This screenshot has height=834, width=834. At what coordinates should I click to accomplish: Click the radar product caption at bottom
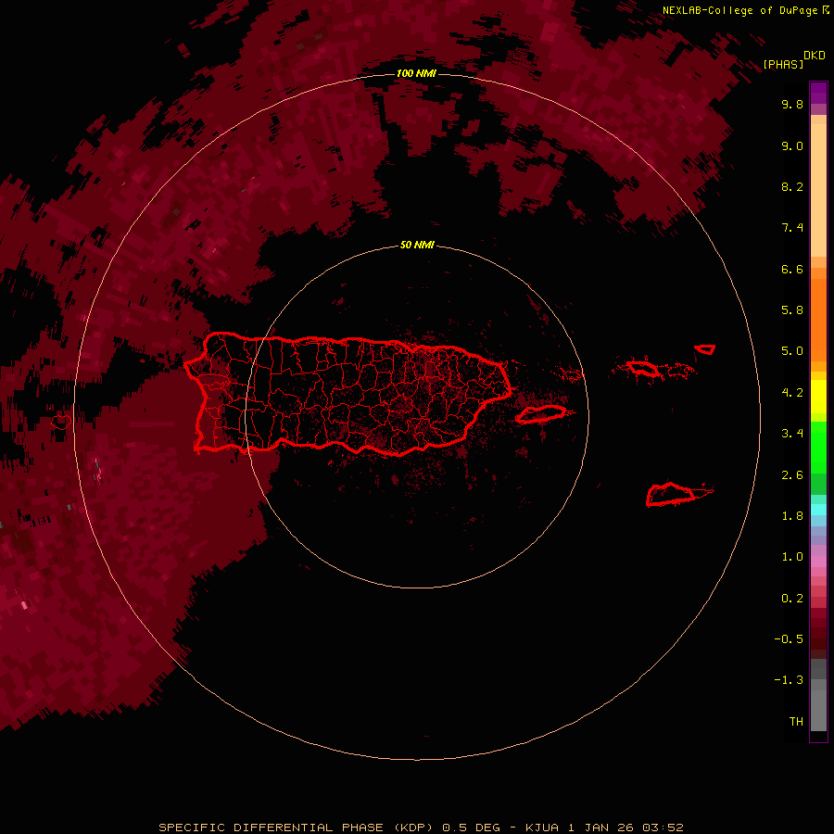point(421,828)
